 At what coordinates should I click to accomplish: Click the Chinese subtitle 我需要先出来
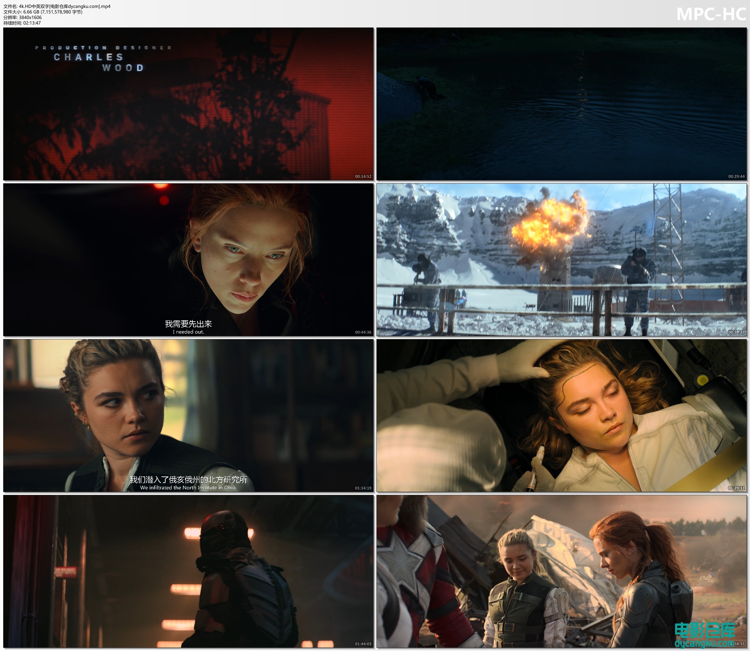188,323
